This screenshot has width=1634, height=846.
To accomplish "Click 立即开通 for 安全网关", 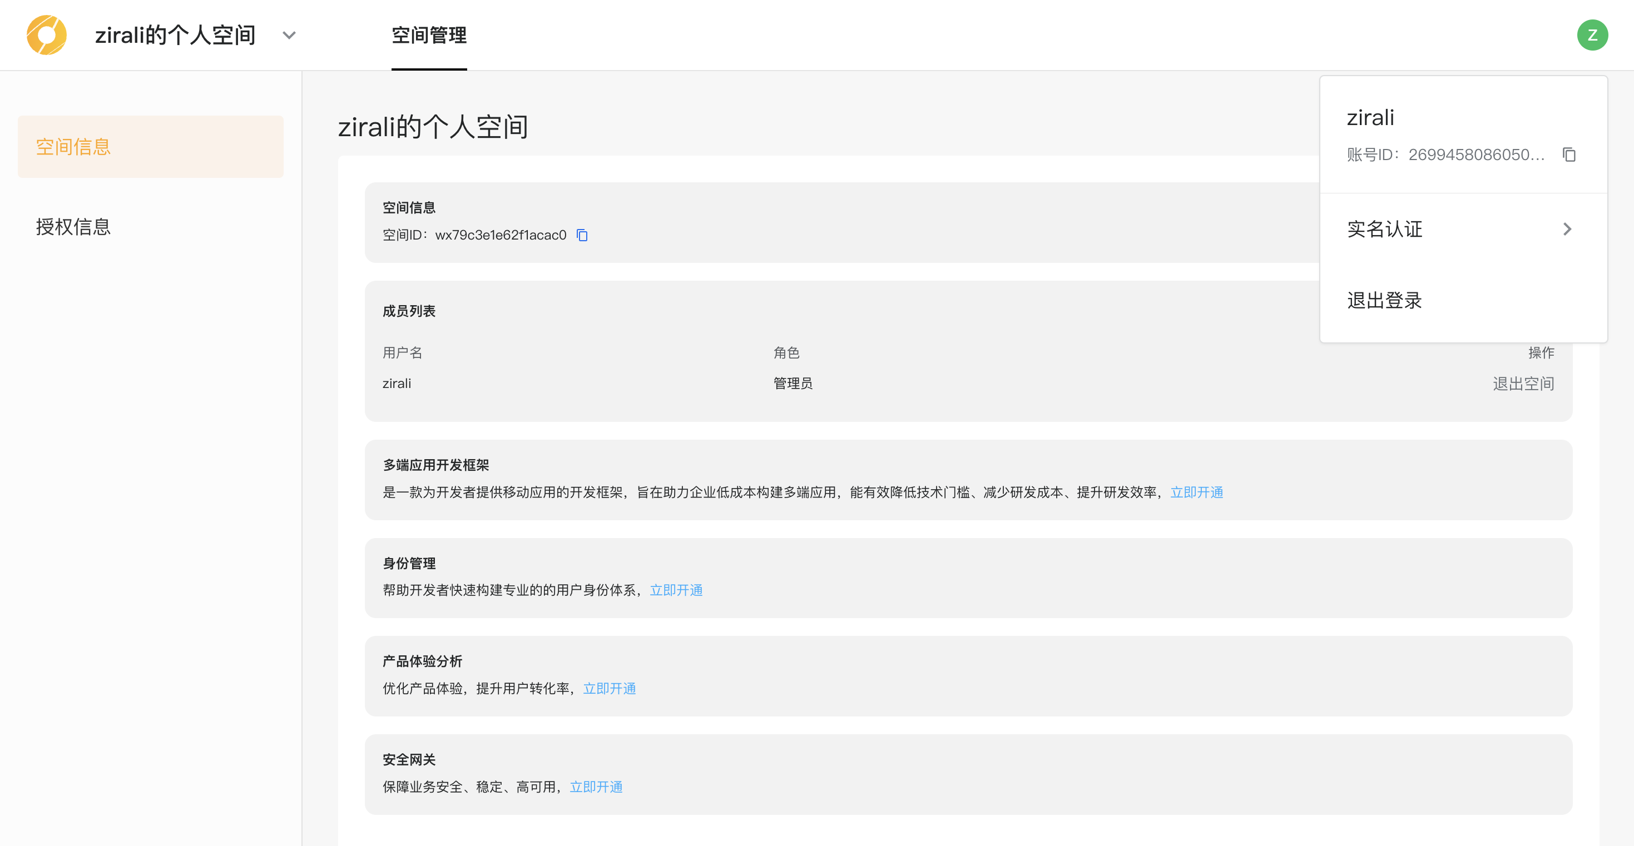I will 596,787.
